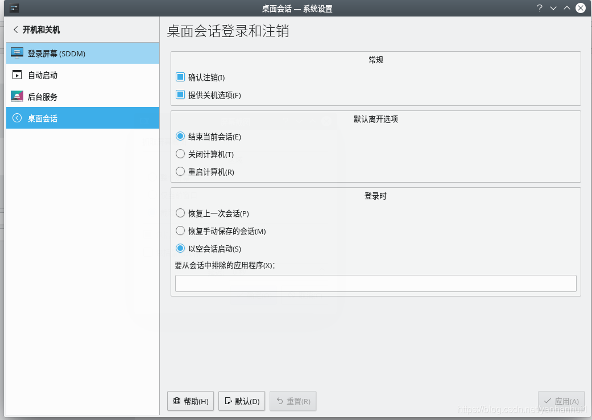Maximize the window using the up chevron

567,8
